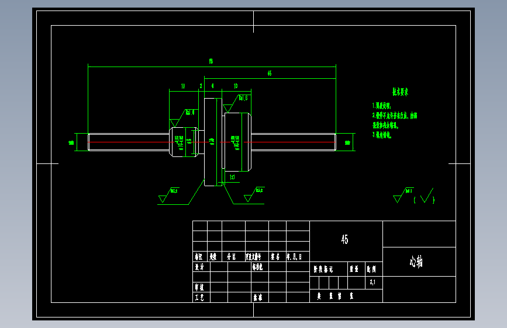
Task: Click the 标记 column header
Action: click(199, 257)
